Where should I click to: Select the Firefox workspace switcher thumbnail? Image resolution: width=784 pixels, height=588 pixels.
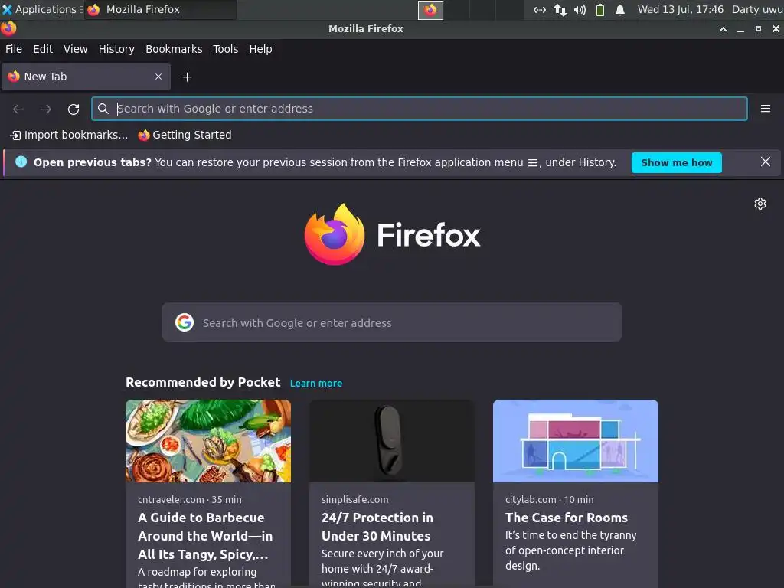pos(430,10)
